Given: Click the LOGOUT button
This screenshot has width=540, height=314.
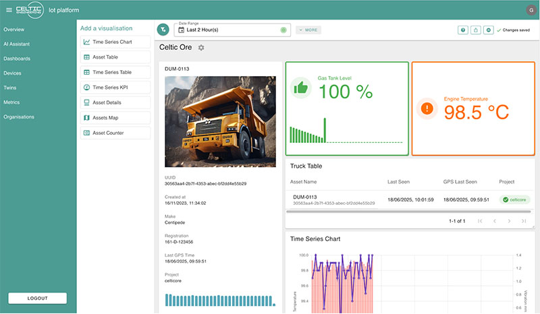Looking at the screenshot, I should (x=38, y=299).
